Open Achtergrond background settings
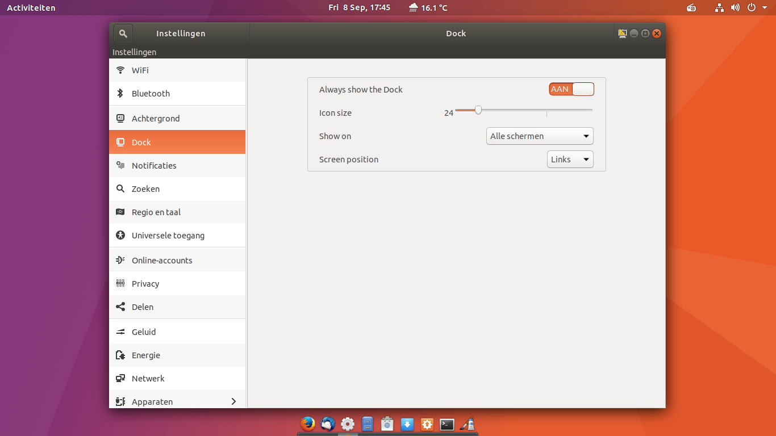The image size is (776, 436). pos(177,119)
